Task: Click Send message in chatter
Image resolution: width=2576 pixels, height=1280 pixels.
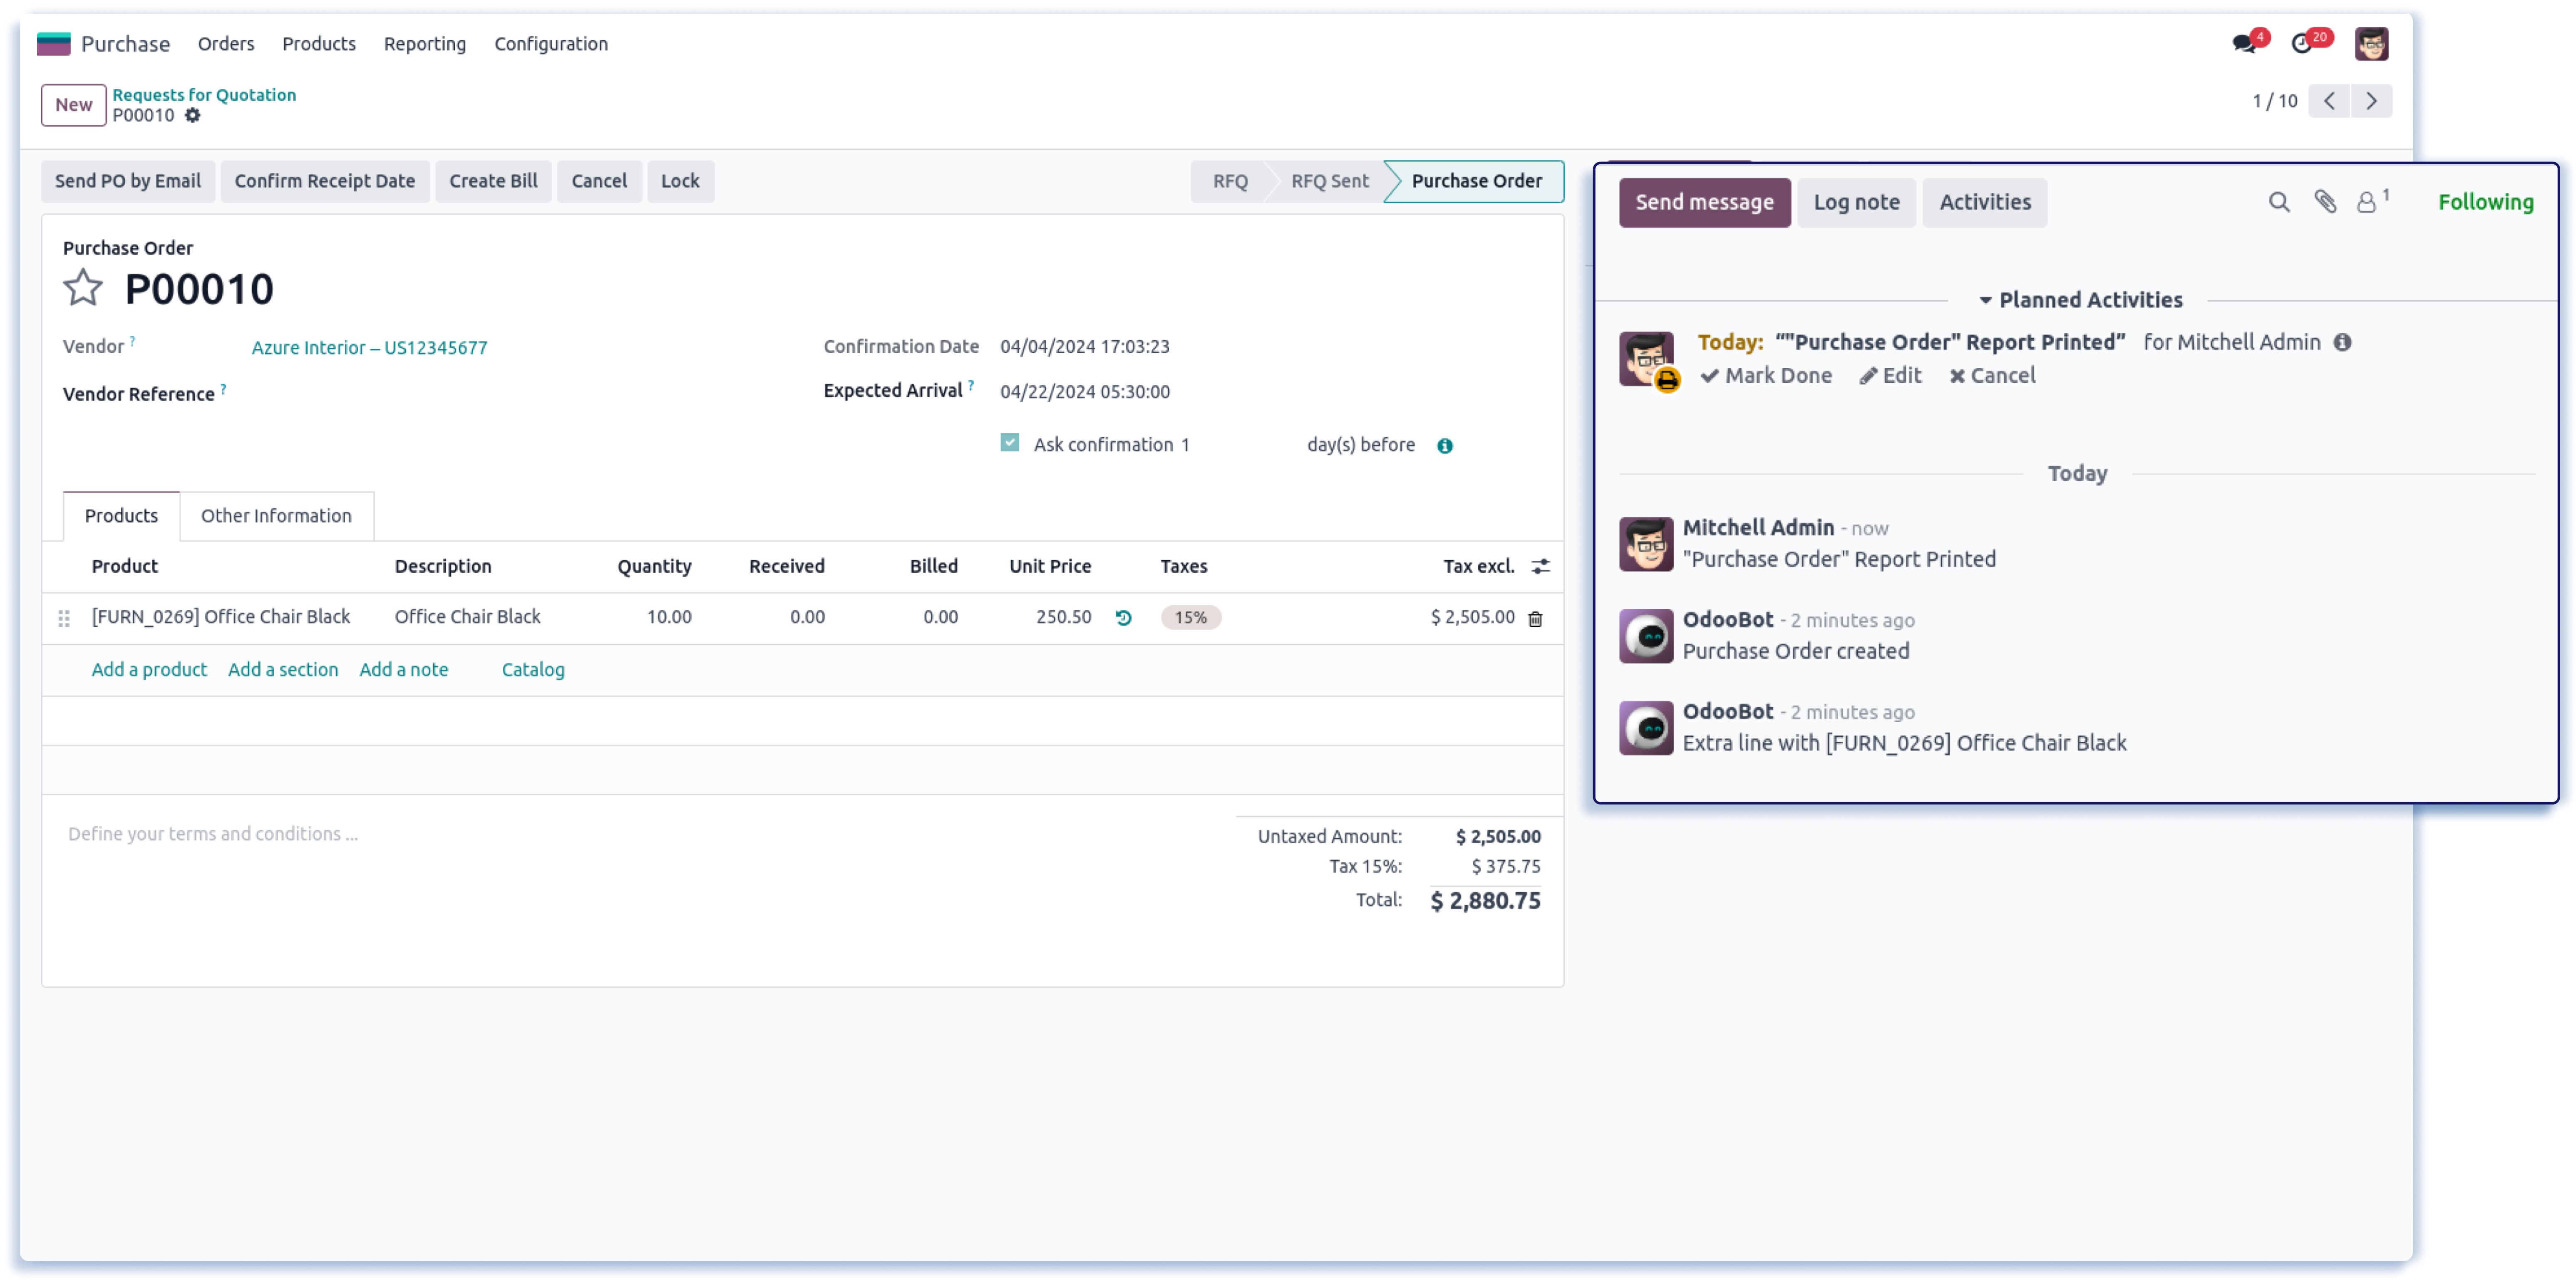Action: tap(1704, 203)
